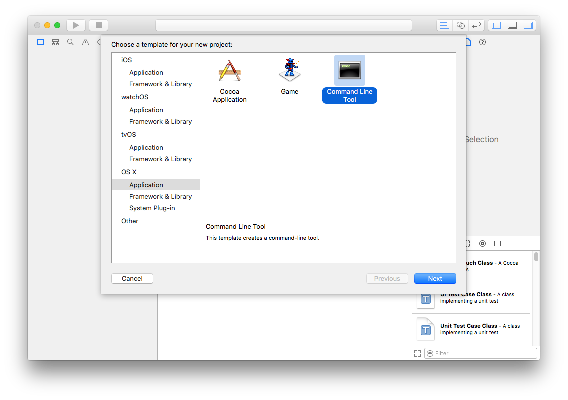Open the Find navigator magnifier icon
This screenshot has width=568, height=400.
pos(70,42)
